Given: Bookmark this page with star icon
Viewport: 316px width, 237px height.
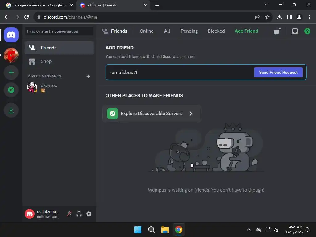Looking at the screenshot, I should [x=267, y=17].
